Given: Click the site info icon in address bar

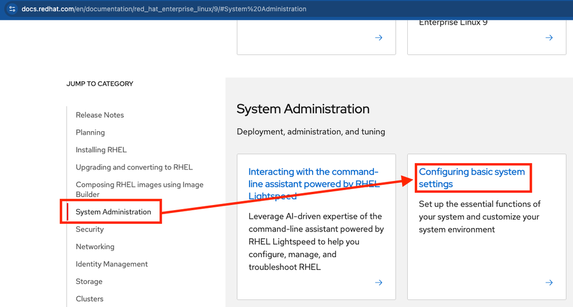Looking at the screenshot, I should pos(12,9).
